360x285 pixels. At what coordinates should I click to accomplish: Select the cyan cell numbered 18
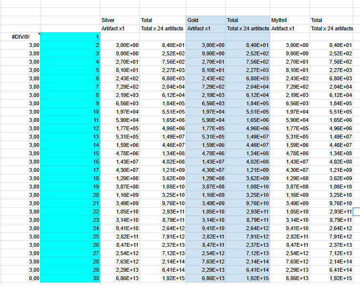70,178
